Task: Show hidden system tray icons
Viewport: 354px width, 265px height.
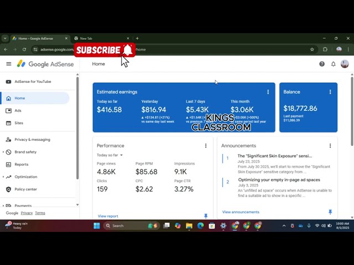Action: pyautogui.click(x=284, y=226)
